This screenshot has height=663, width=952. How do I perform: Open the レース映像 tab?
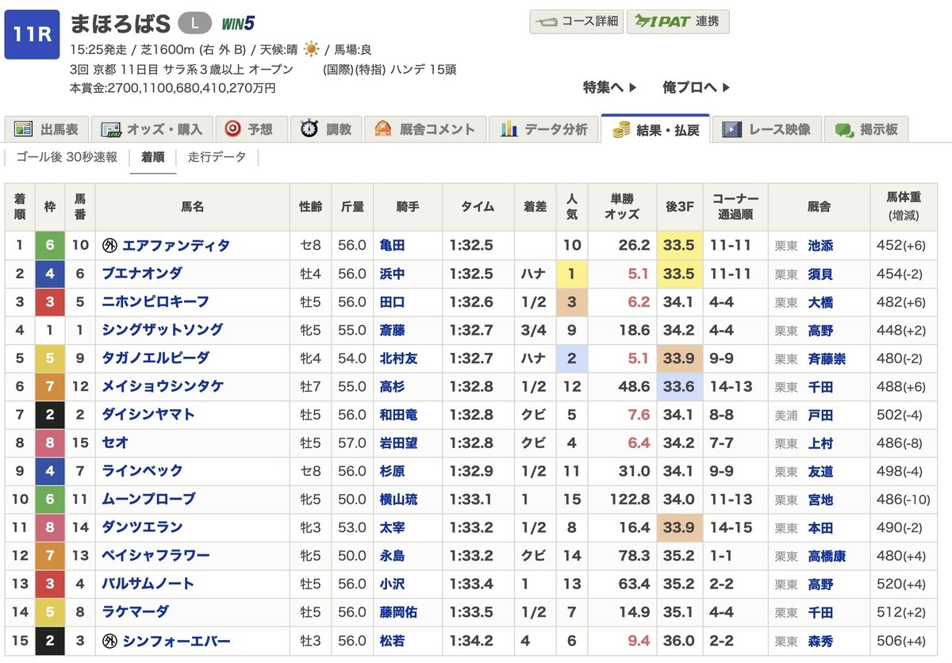click(x=766, y=129)
